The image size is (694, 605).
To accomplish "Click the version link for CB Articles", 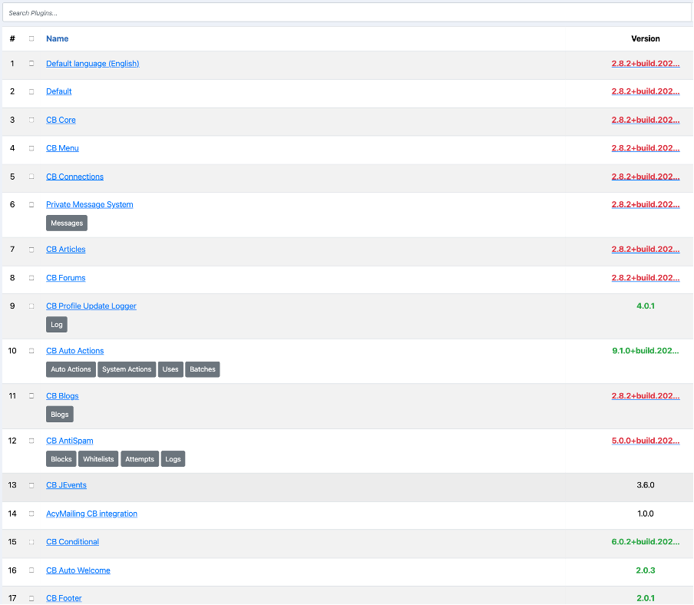I will pos(646,250).
